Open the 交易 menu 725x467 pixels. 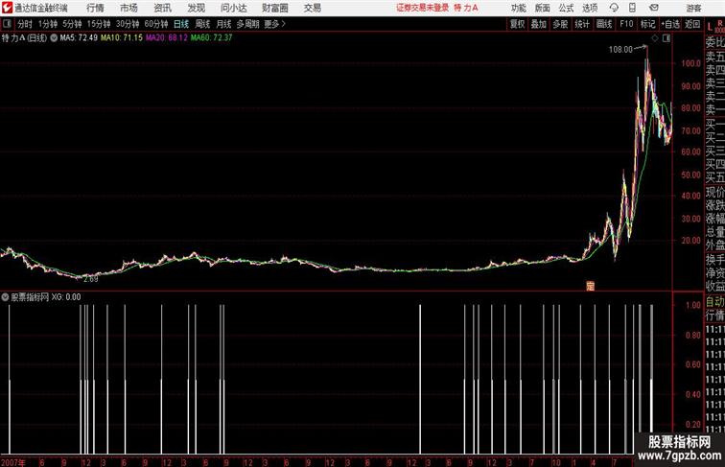pos(312,8)
